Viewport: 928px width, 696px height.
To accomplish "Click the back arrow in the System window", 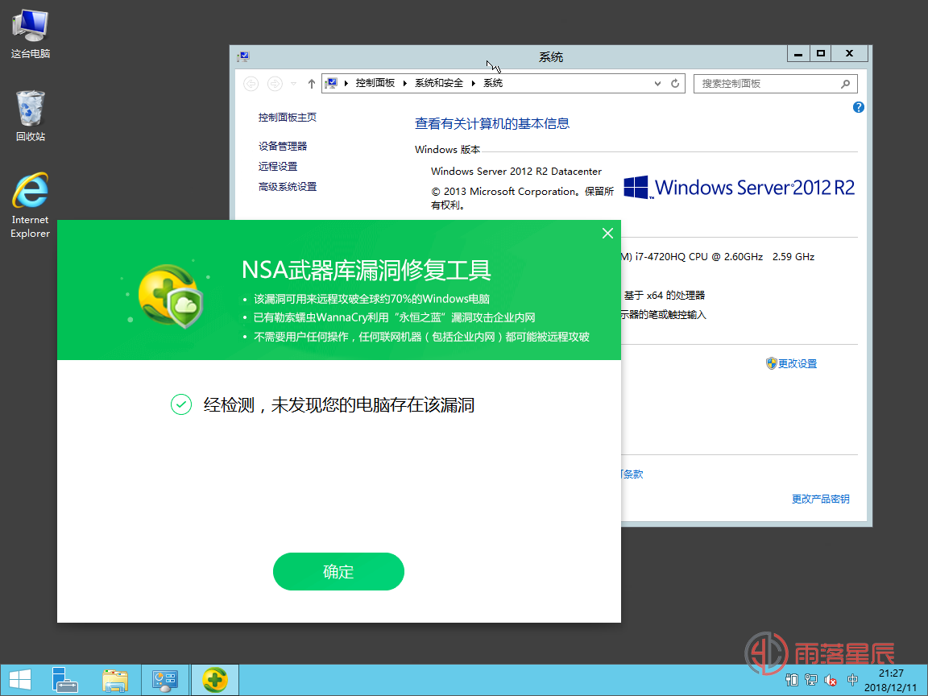I will (x=251, y=84).
